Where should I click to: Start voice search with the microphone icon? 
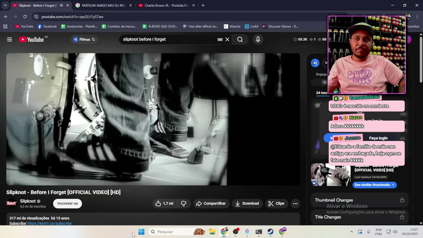258,39
